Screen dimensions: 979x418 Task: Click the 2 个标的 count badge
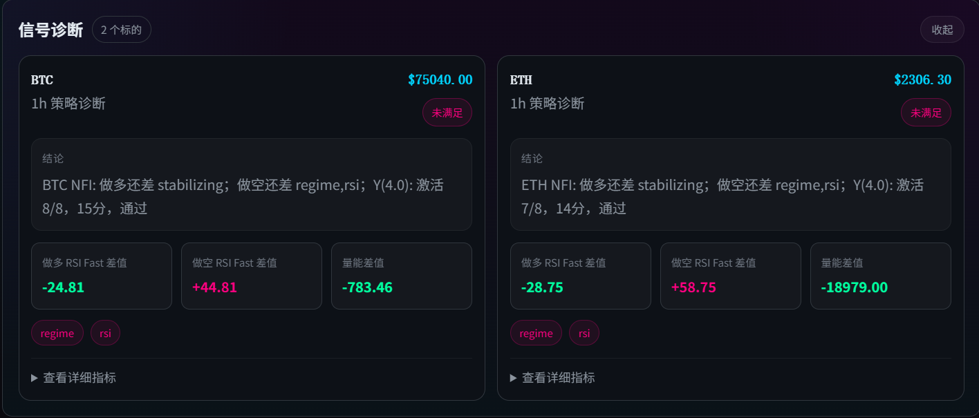click(x=121, y=30)
